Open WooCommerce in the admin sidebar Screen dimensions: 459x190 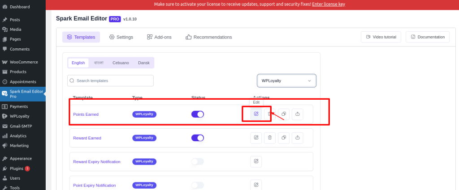click(23, 62)
